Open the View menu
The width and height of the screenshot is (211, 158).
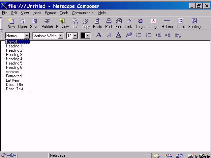point(25,13)
